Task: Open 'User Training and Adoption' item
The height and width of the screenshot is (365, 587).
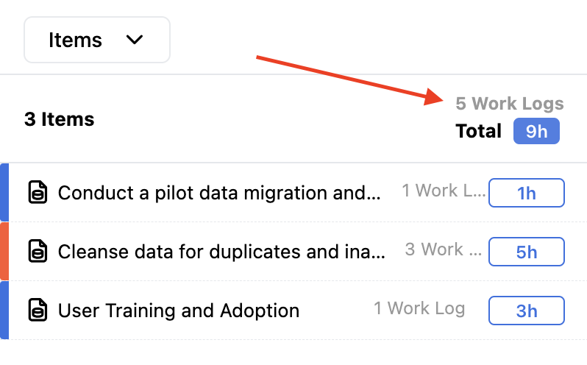Action: click(178, 311)
